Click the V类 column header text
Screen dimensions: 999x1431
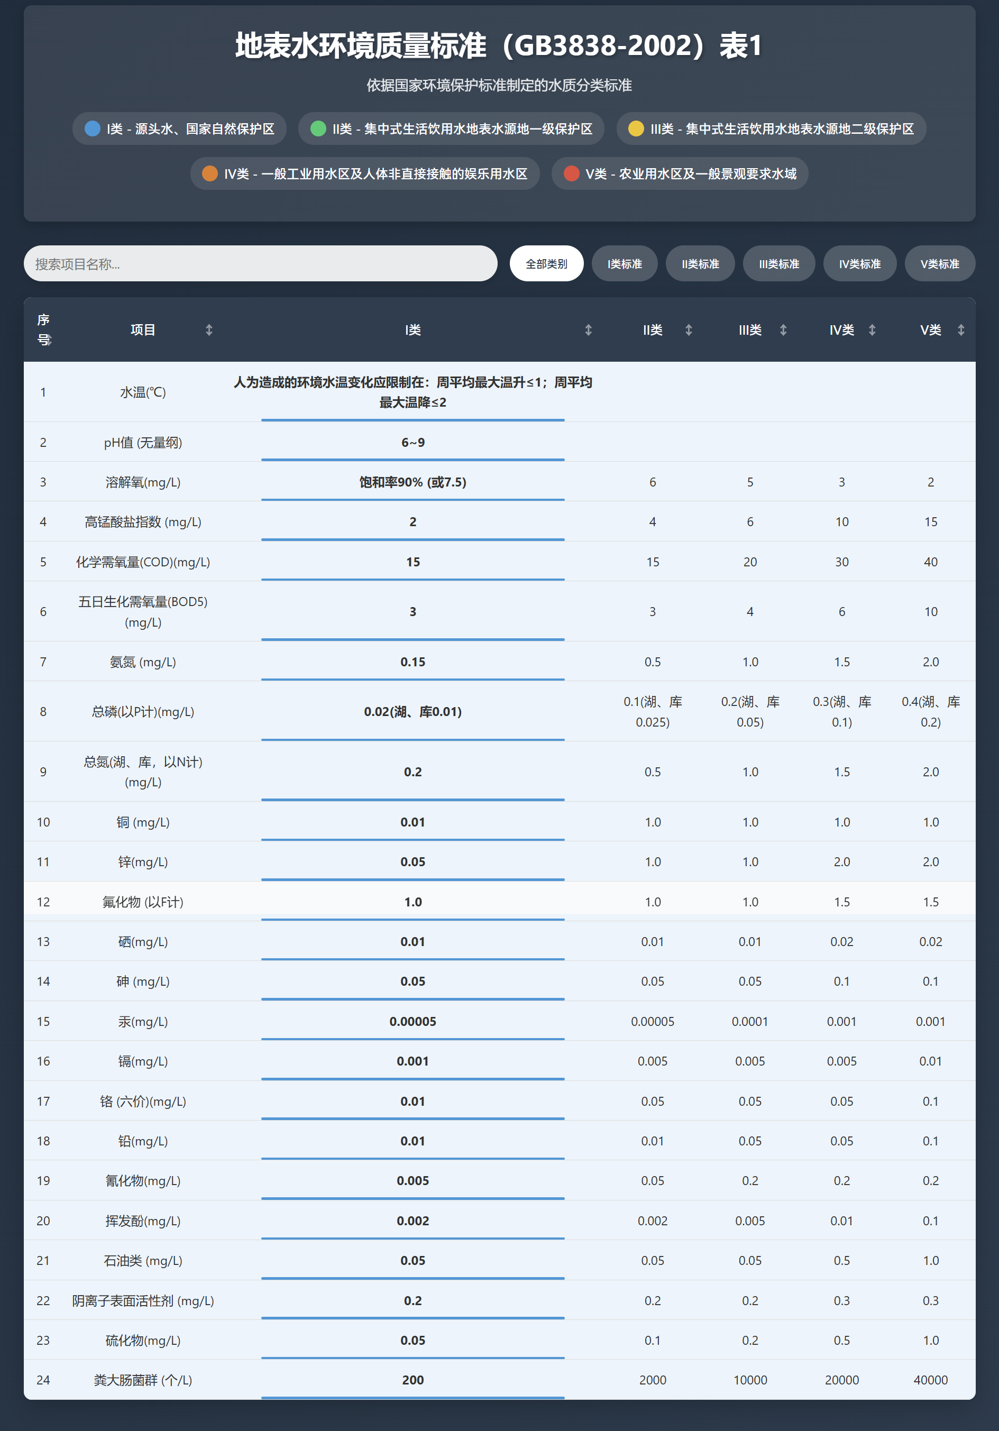tap(930, 329)
